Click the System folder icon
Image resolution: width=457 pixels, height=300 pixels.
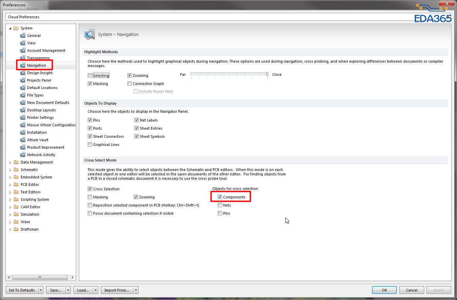click(16, 28)
